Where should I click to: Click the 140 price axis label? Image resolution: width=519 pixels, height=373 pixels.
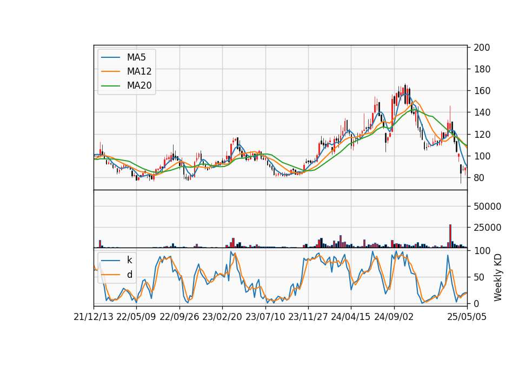coord(482,112)
